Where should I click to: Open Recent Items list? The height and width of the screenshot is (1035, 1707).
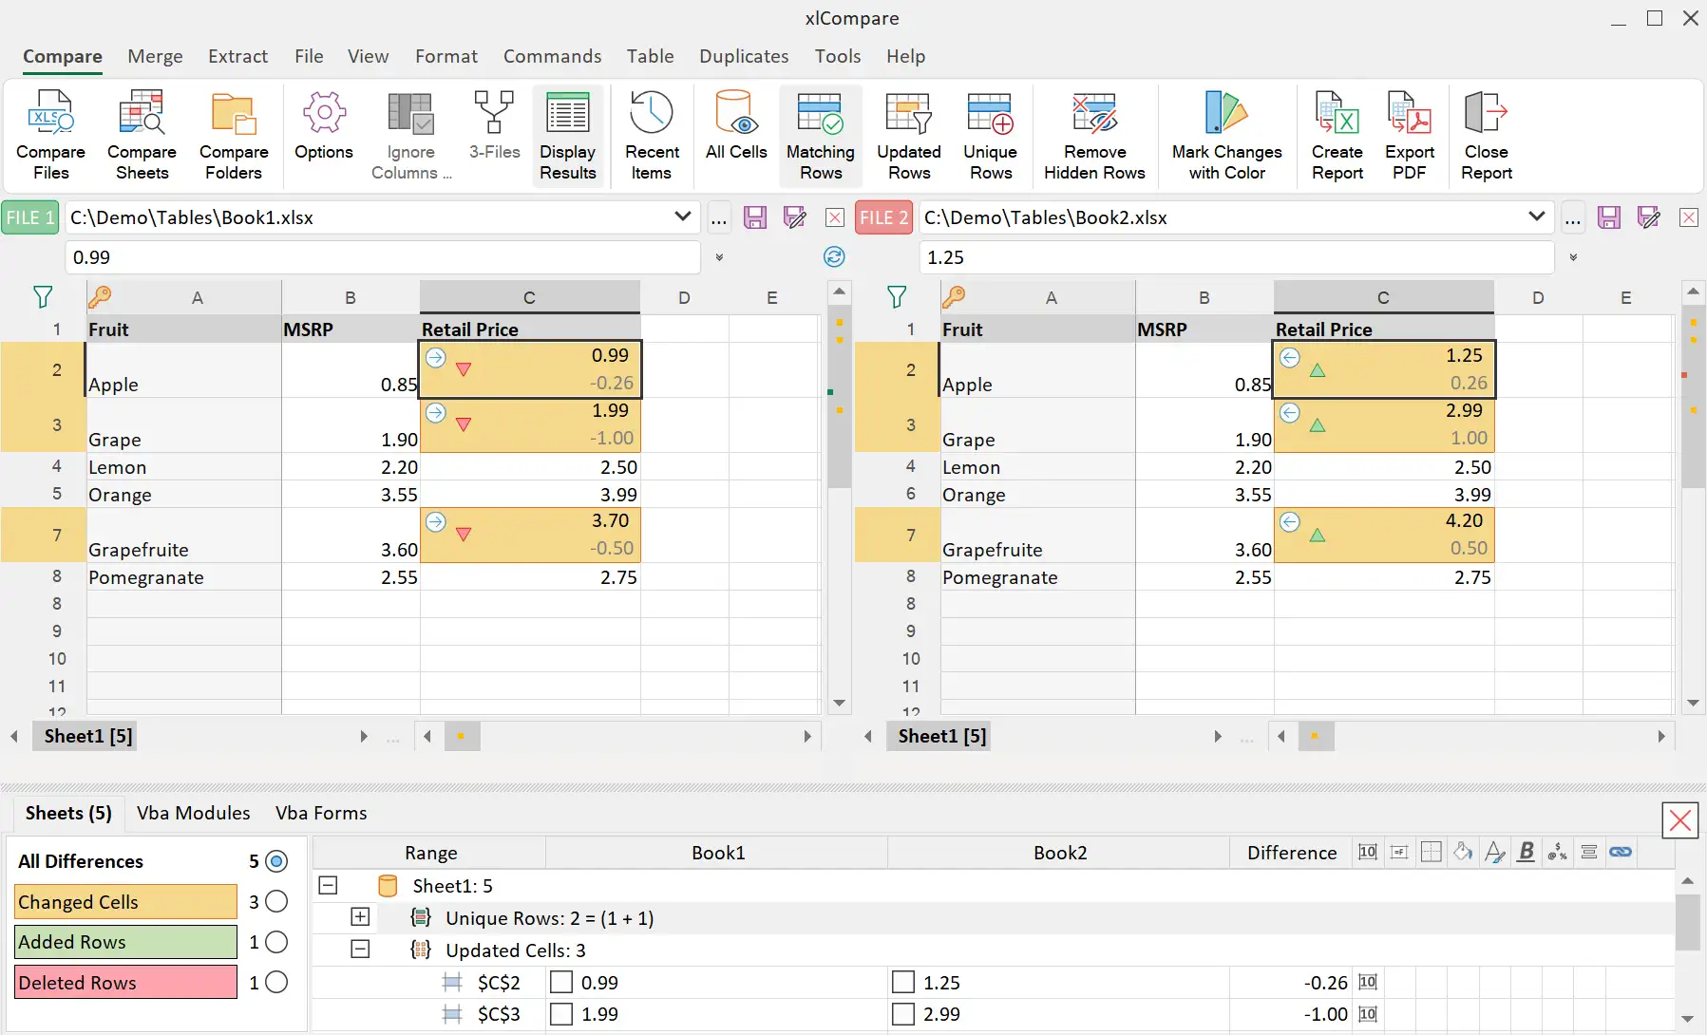pos(652,135)
